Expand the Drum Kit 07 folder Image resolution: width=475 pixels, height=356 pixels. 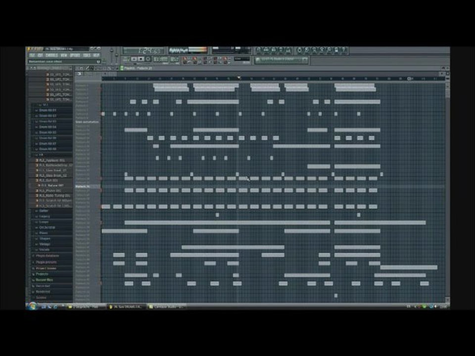coord(47,143)
